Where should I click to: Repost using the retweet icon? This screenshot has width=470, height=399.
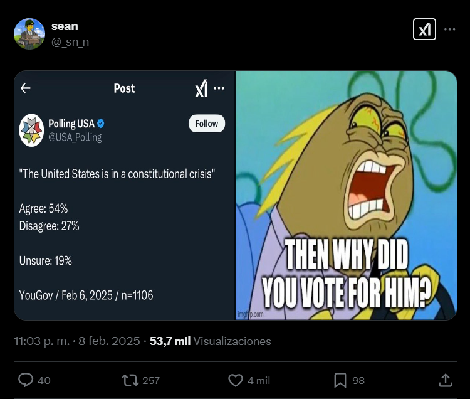130,380
